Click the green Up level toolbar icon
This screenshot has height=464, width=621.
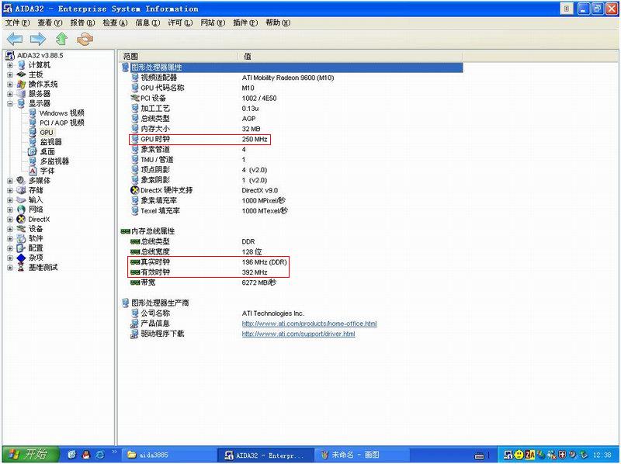[x=61, y=39]
